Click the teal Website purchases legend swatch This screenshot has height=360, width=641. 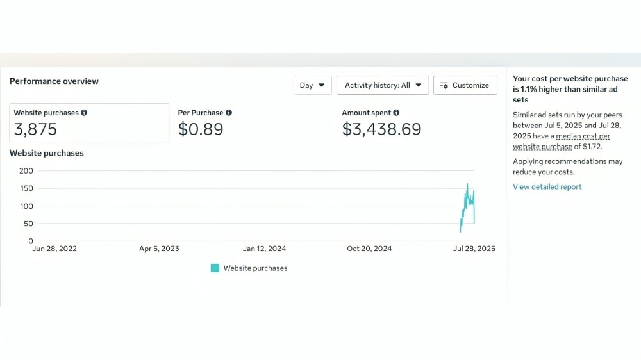[x=215, y=268]
